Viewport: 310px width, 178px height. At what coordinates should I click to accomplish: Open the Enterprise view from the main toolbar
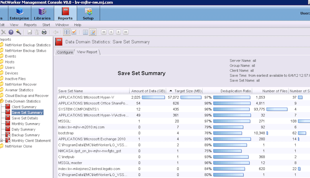[x=19, y=13]
